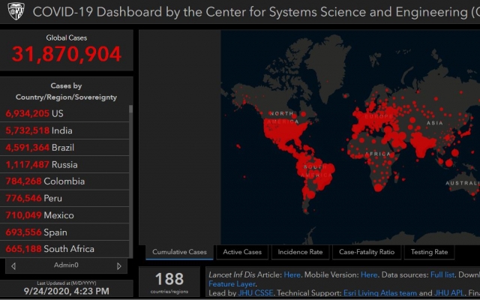
Task: Open the Lancet Inf Dis article 'Here' link
Action: 292,274
